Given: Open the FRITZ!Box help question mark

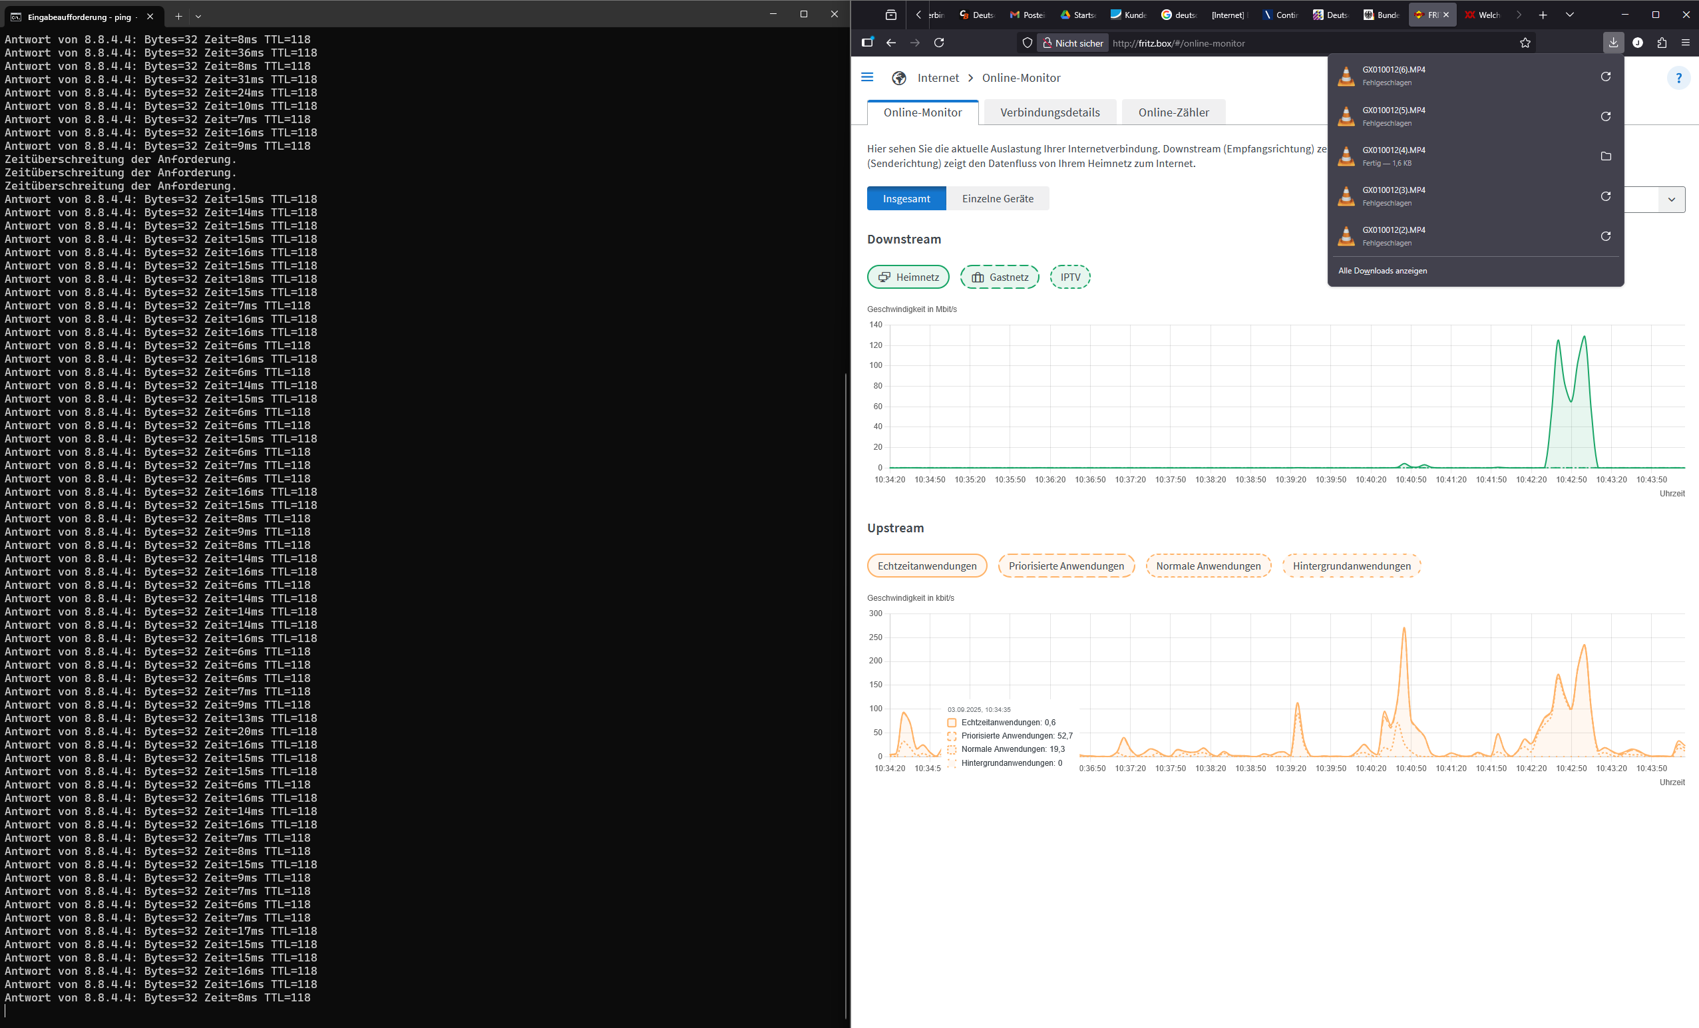Looking at the screenshot, I should click(1678, 78).
